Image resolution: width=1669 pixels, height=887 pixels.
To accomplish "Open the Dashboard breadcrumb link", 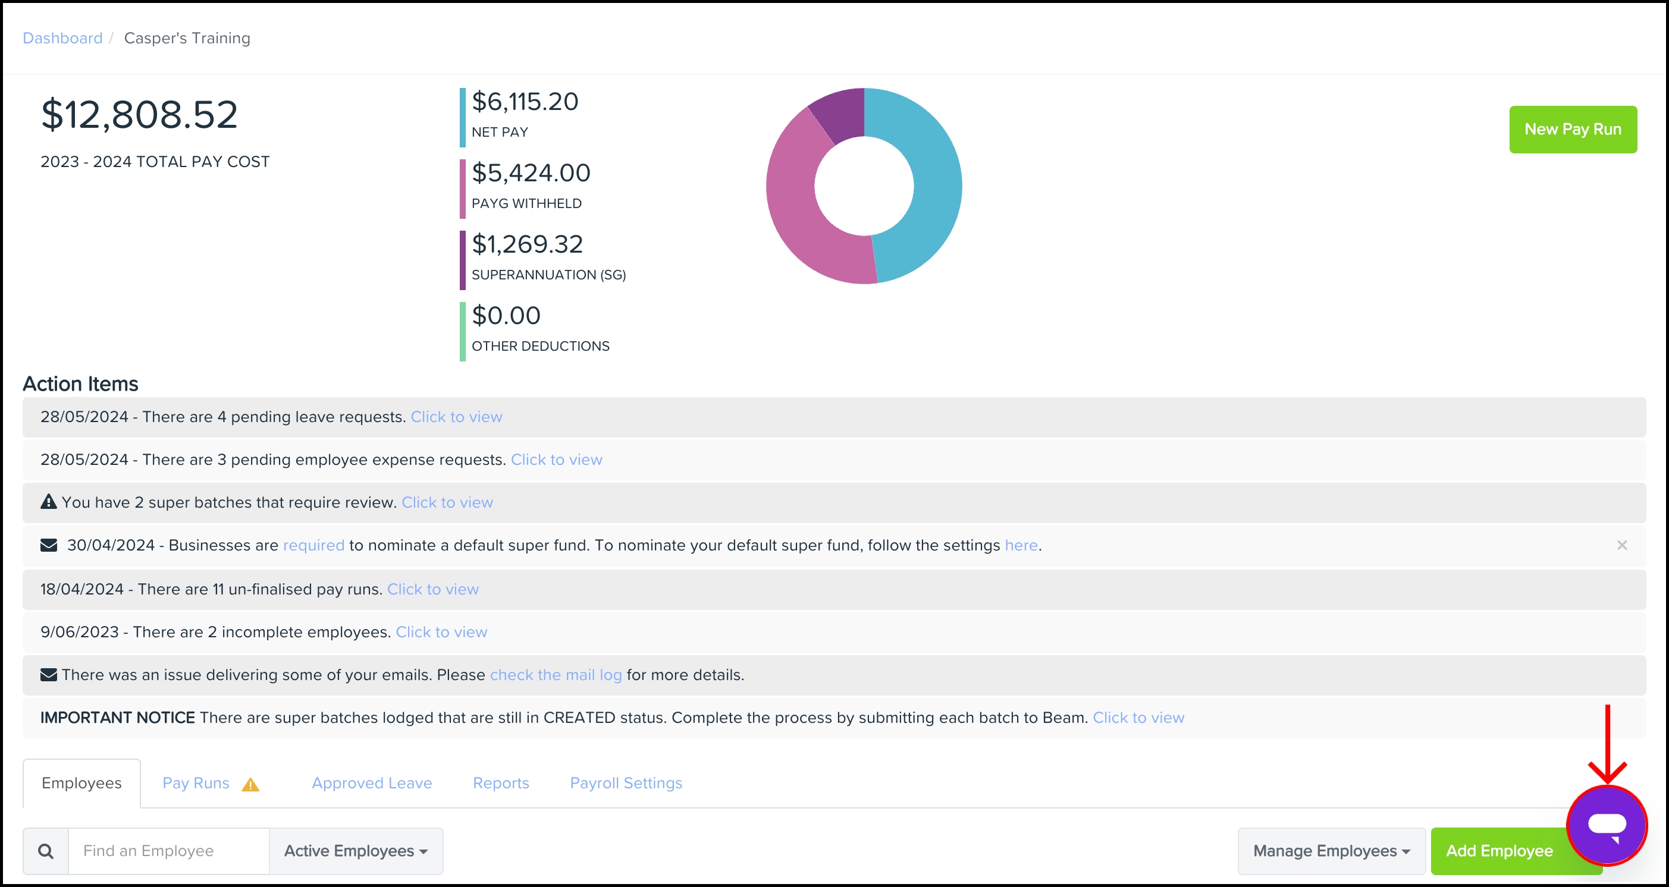I will [62, 38].
